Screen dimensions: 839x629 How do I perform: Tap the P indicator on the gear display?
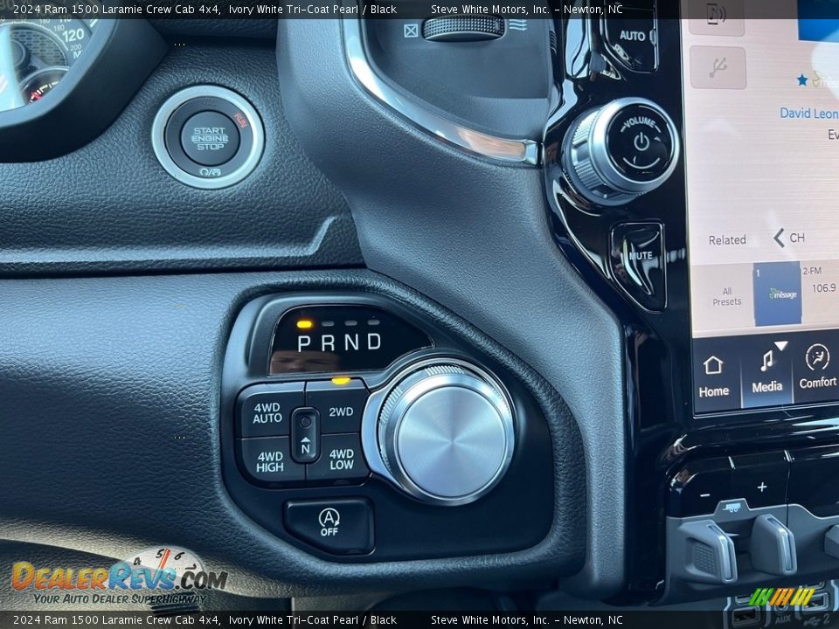(303, 342)
